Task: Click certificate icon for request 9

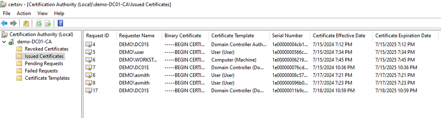Action: (89, 83)
